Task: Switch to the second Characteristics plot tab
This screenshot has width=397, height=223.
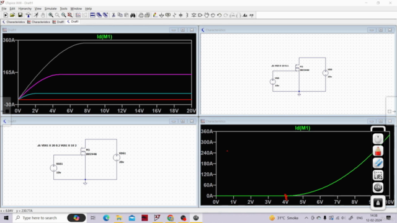Action: click(x=38, y=22)
